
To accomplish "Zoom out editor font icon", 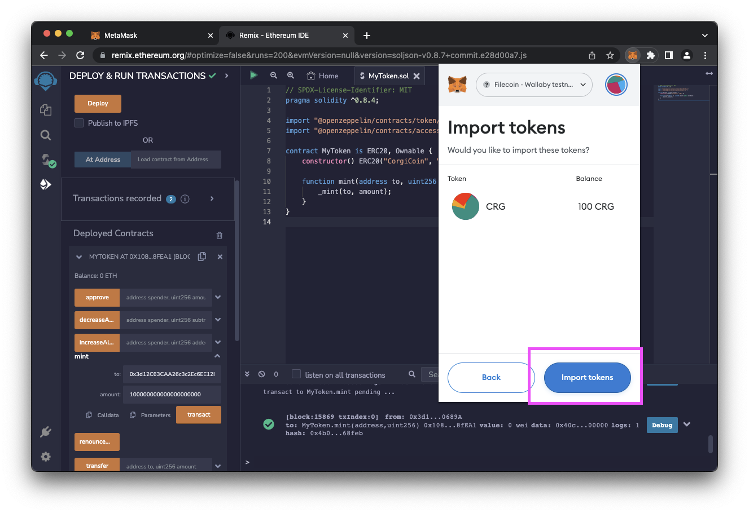I will click(274, 76).
